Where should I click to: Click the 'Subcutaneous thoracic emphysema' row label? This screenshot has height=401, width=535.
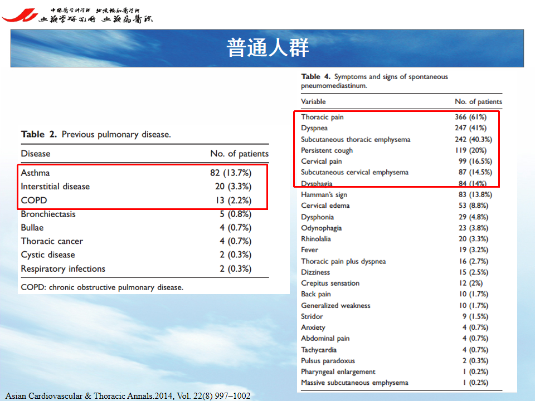(356, 139)
